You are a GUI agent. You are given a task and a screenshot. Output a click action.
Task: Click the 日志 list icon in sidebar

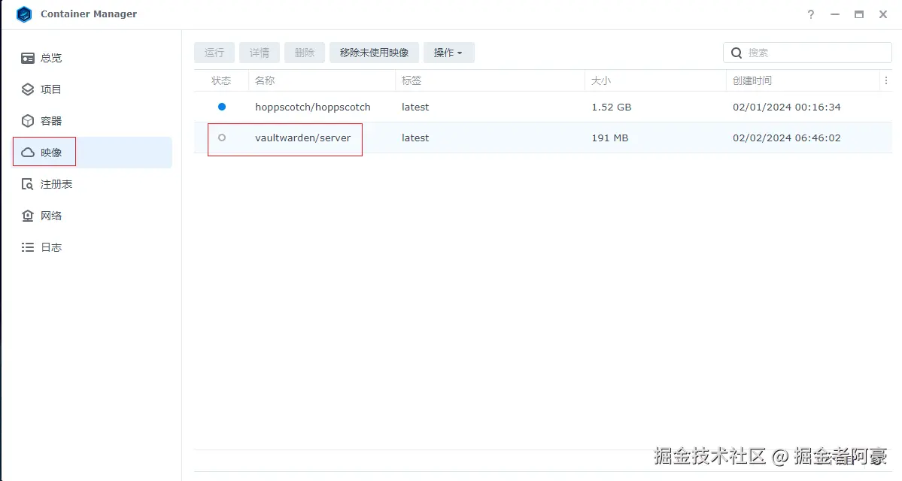click(x=28, y=248)
